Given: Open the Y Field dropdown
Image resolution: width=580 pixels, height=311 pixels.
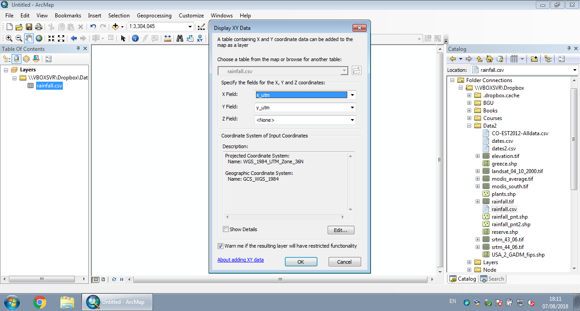Looking at the screenshot, I should coord(352,107).
